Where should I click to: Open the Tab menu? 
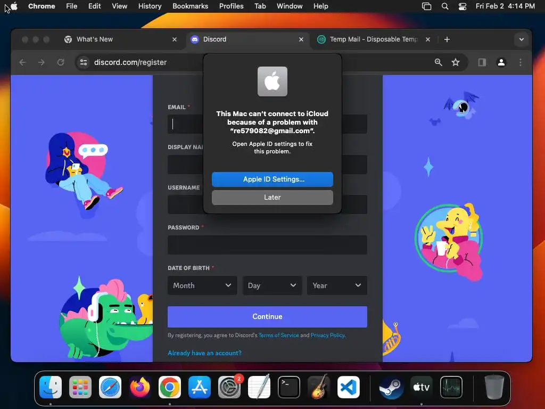pos(260,6)
